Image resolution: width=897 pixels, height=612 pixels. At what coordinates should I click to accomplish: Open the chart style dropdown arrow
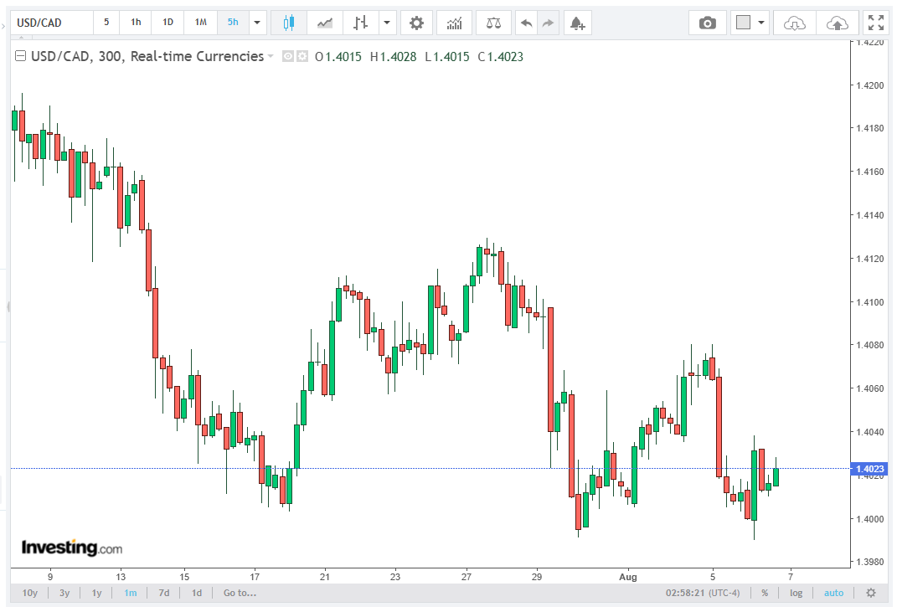(387, 23)
